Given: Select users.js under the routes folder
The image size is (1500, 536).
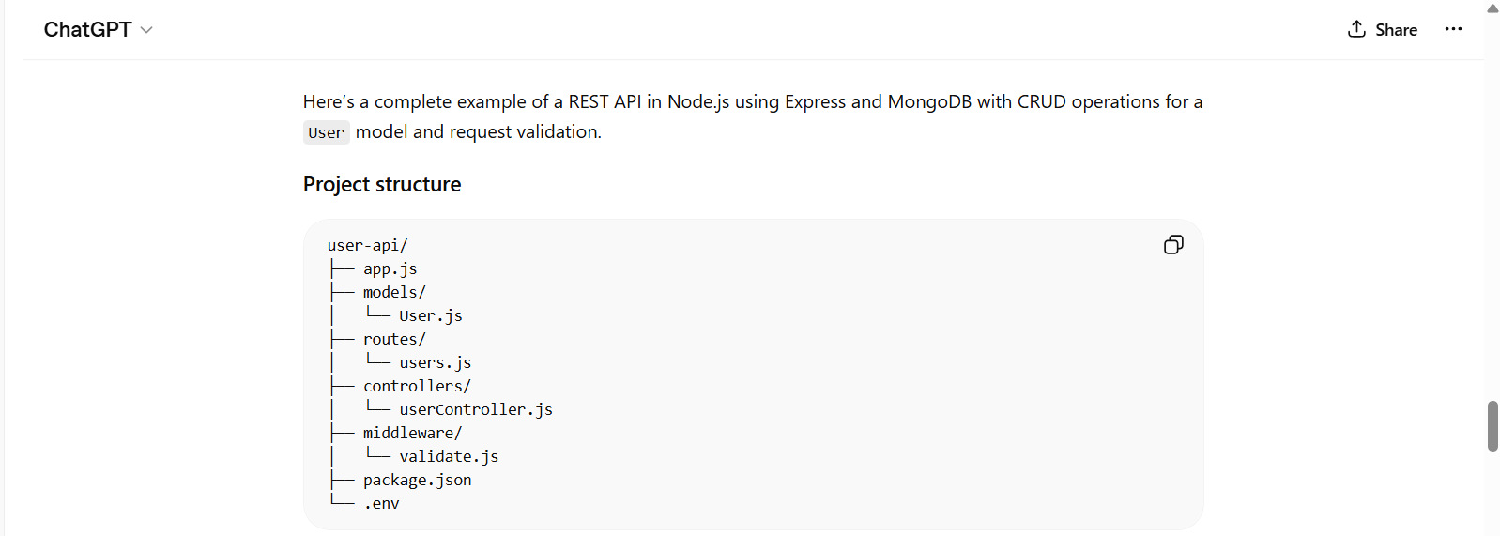Looking at the screenshot, I should point(435,363).
